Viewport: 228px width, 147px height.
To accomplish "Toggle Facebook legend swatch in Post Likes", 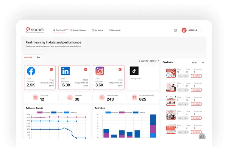I will point(108,113).
